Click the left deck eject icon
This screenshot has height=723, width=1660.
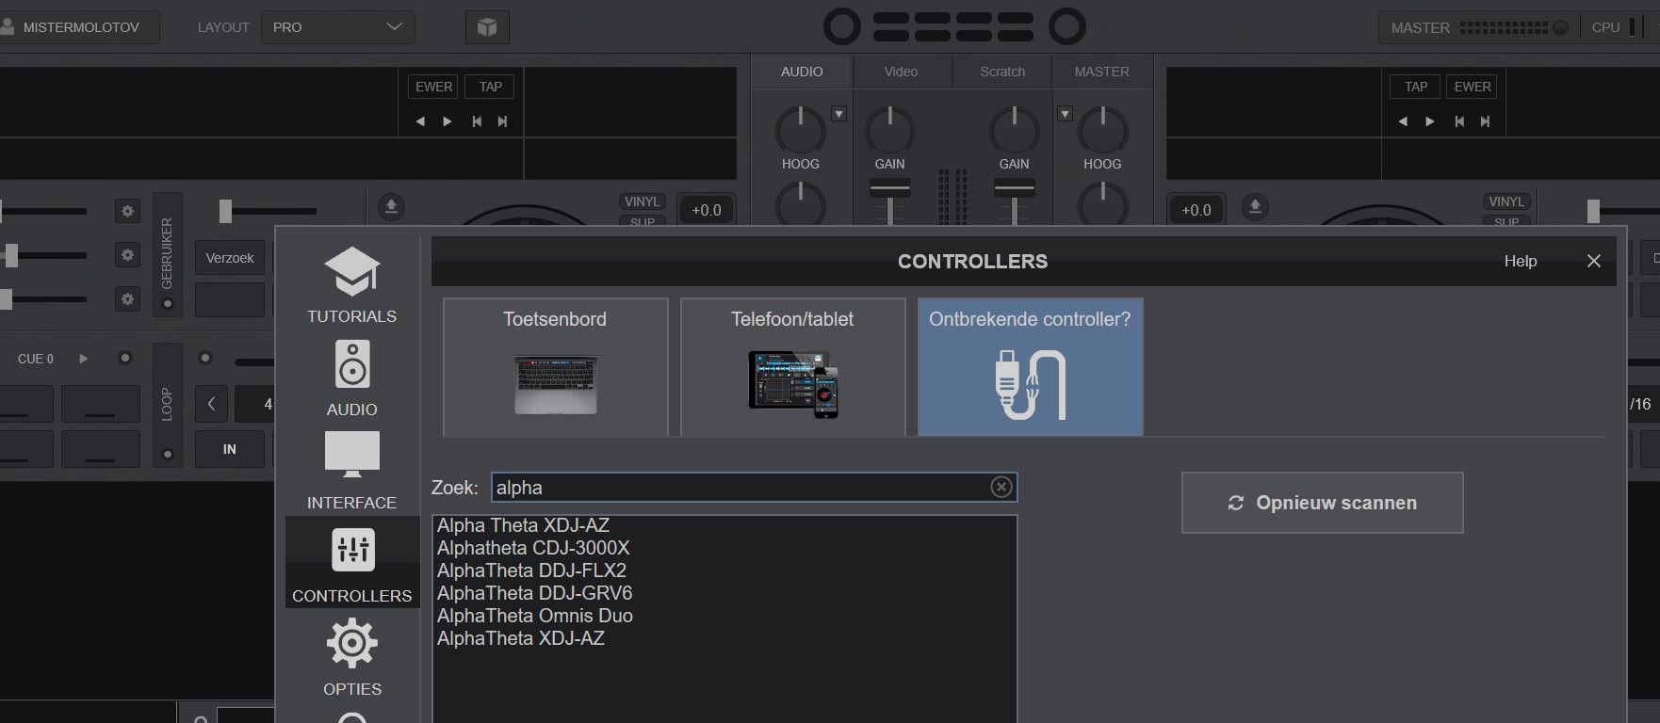coord(391,207)
